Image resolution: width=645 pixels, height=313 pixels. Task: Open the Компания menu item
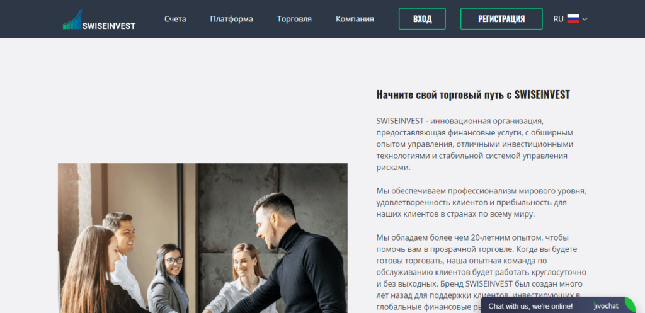click(355, 19)
